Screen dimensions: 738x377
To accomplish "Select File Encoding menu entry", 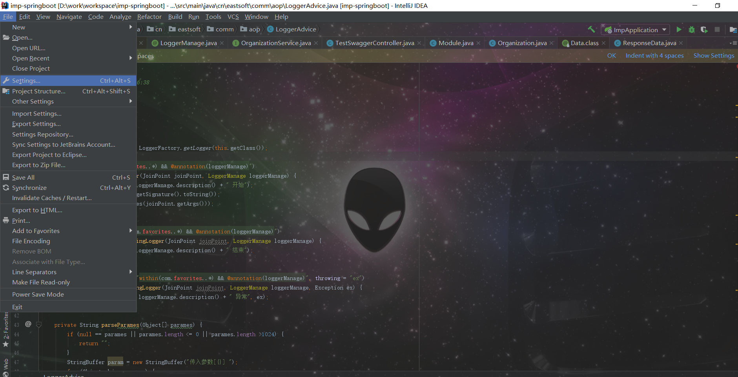I will point(68,241).
